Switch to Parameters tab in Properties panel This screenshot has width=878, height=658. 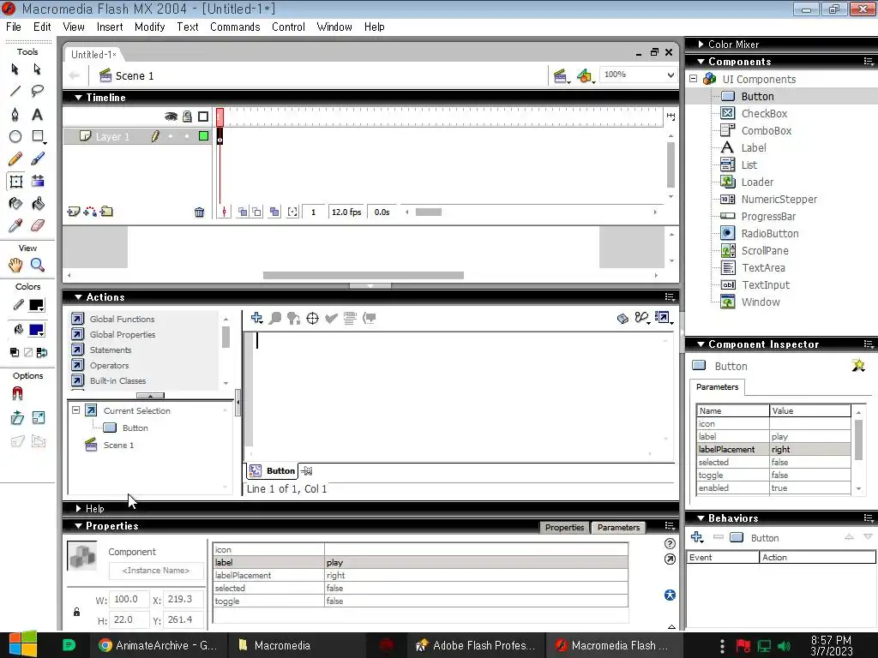point(618,527)
